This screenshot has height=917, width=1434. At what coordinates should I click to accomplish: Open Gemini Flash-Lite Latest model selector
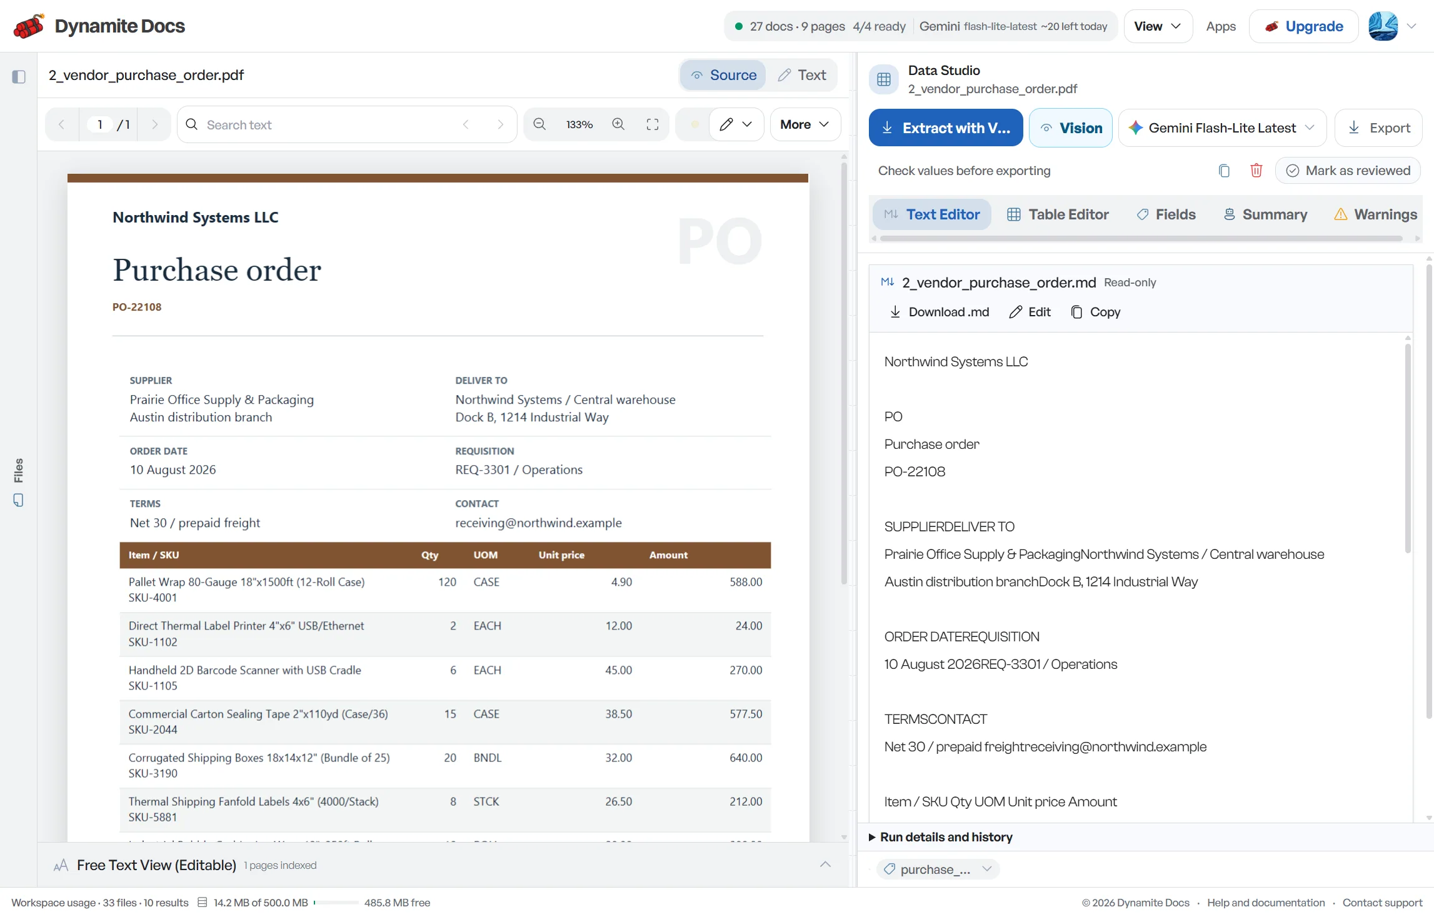pos(1222,128)
